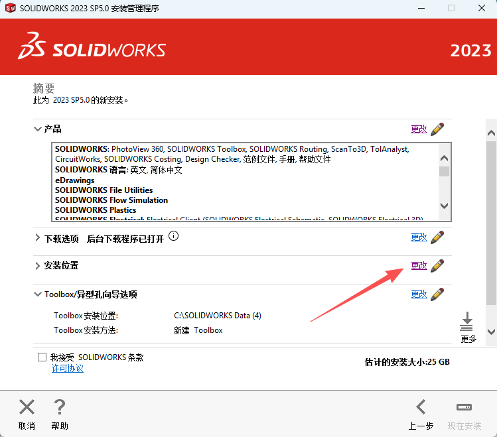Click the product list scrollbar thumb
Viewport: 497px width, 437px height.
445,171
